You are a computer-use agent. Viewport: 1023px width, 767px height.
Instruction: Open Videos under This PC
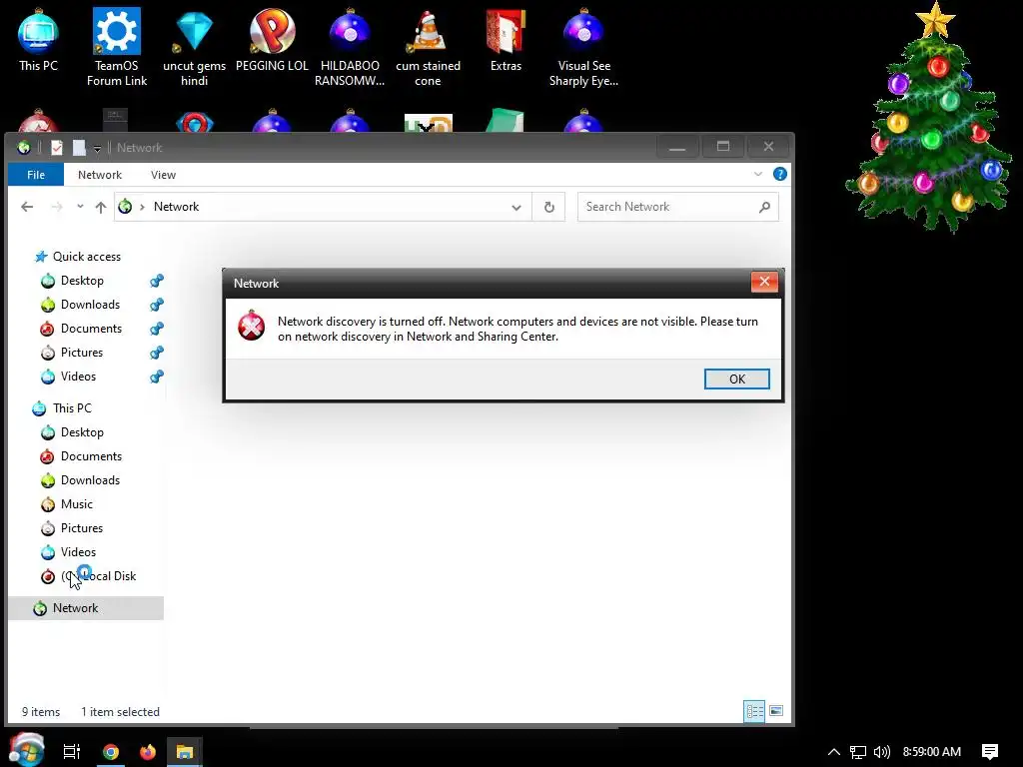(x=78, y=552)
